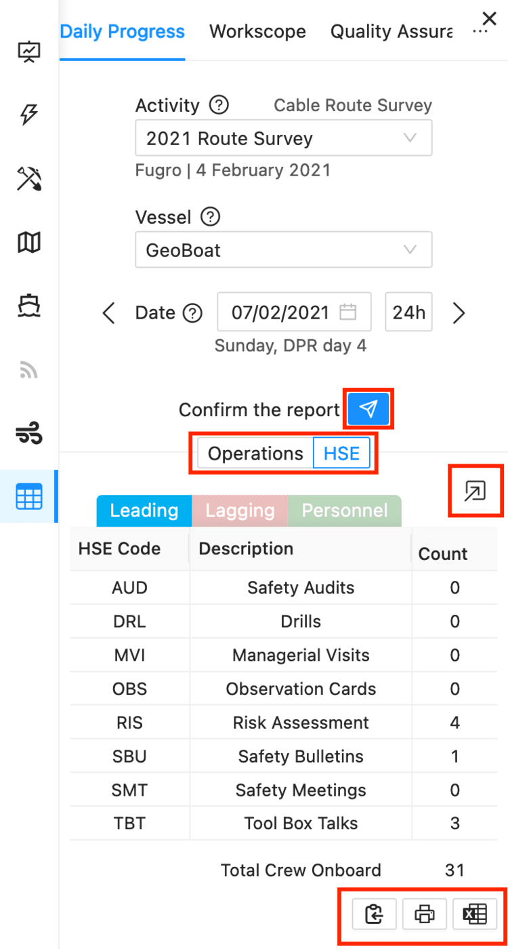
Task: Click the Date help question icon
Action: click(194, 312)
